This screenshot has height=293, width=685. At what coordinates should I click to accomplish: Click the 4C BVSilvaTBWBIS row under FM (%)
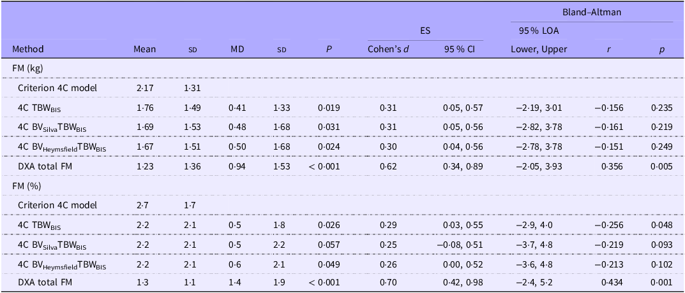342,244
